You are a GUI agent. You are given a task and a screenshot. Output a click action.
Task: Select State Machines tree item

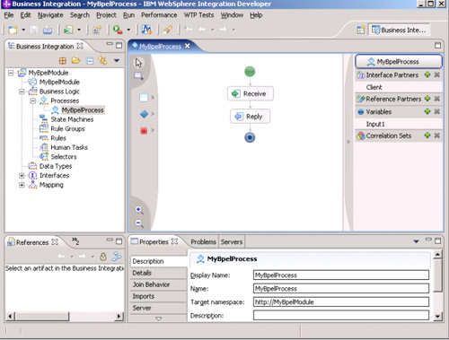tap(72, 119)
